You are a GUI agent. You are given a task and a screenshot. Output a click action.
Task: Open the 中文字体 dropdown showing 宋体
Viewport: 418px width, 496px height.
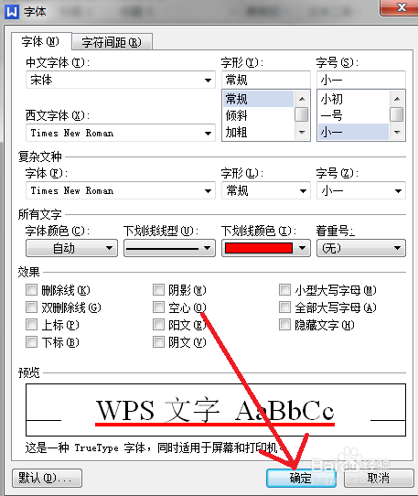[121, 80]
